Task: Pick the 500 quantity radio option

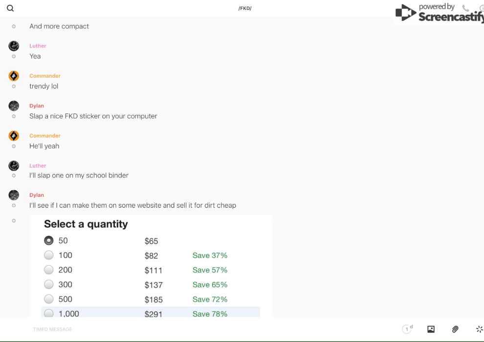Action: 49,299
